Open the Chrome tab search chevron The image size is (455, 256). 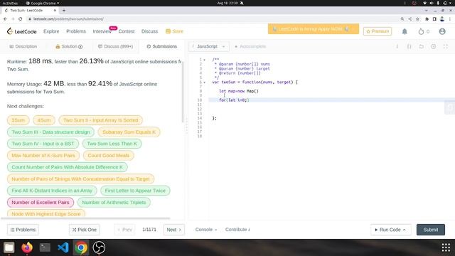427,11
